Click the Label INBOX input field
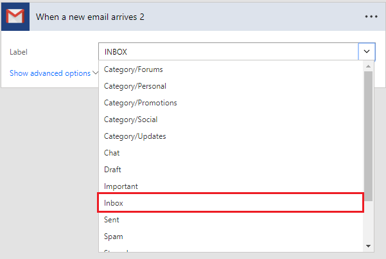The image size is (386, 259). pos(228,51)
